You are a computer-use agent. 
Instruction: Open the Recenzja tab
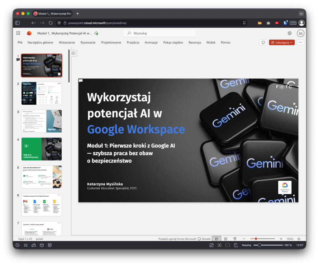coord(195,42)
